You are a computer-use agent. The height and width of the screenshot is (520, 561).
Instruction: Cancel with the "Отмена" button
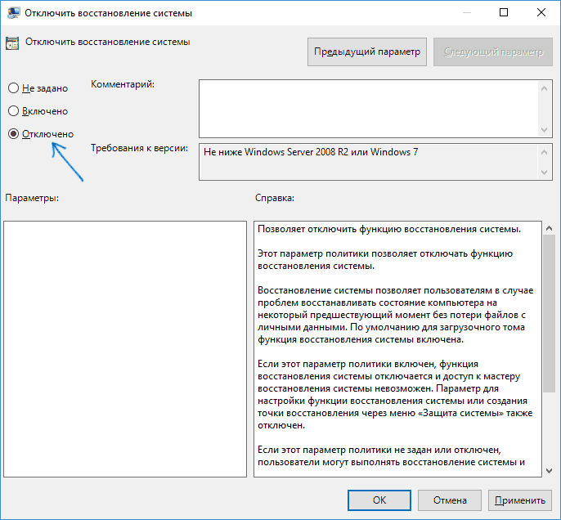[x=450, y=500]
